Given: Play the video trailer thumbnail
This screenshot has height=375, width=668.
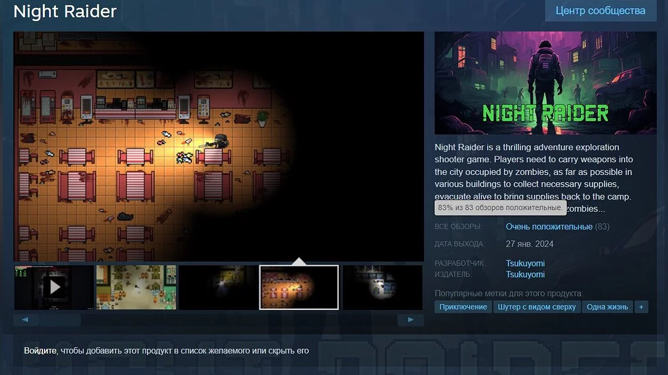Looking at the screenshot, I should pyautogui.click(x=54, y=287).
